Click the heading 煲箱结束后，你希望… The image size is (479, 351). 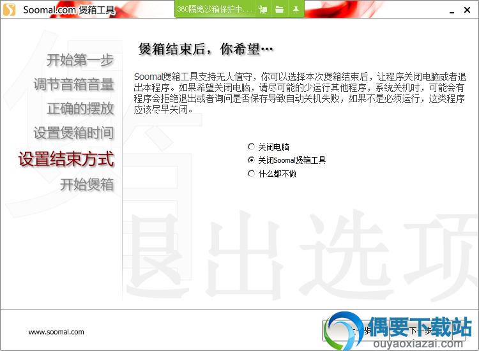[x=206, y=49]
